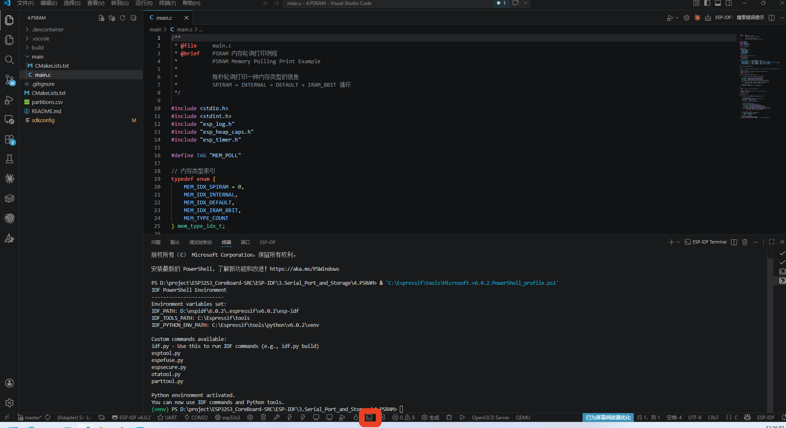Click the New Folder icon in explorer header

112,18
